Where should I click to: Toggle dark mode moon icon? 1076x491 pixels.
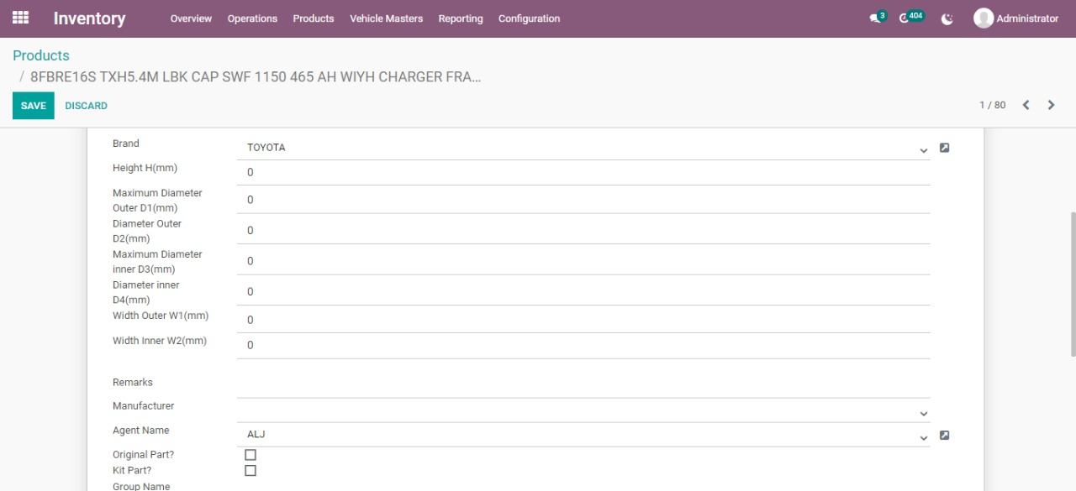point(947,18)
